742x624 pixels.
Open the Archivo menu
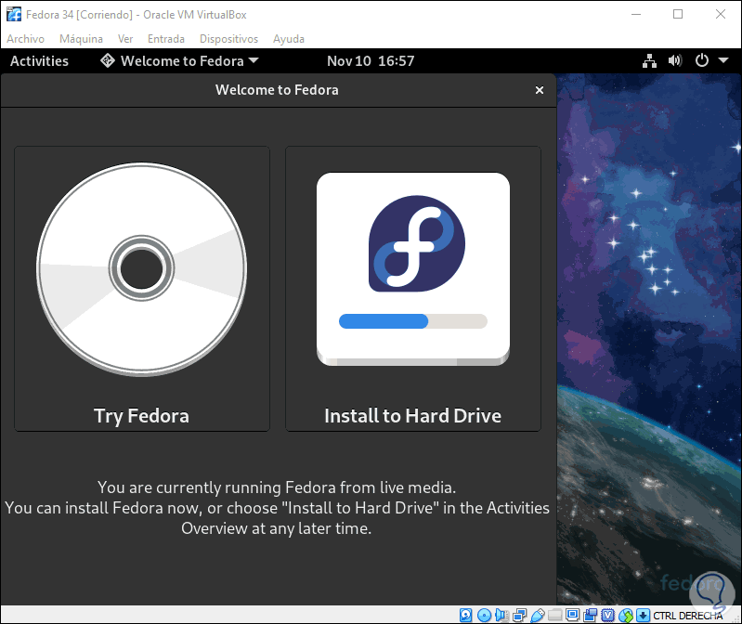[x=26, y=39]
